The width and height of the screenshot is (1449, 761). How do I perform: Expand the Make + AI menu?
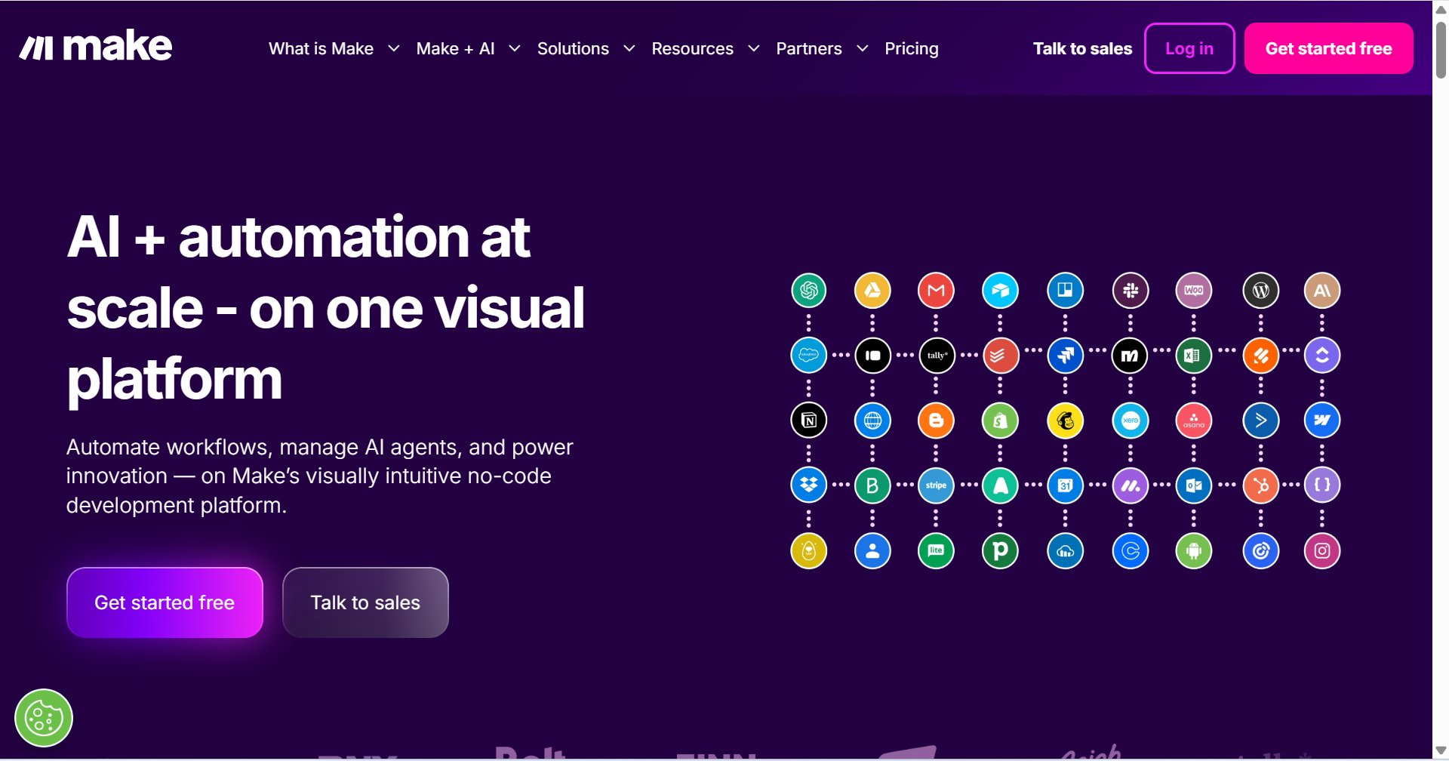(468, 49)
